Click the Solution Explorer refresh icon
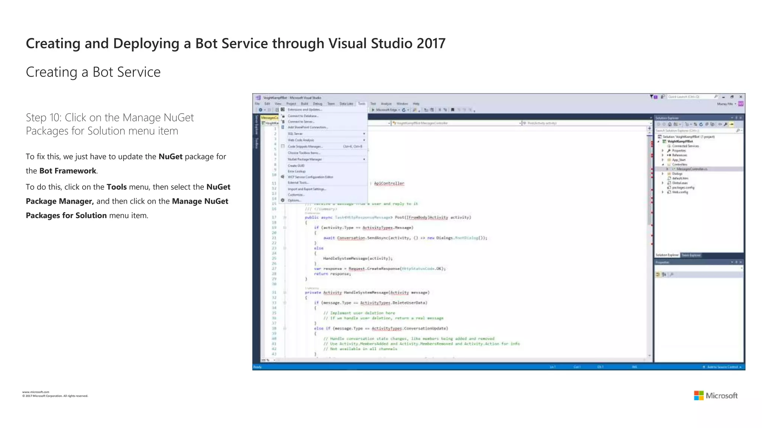762x428 pixels. [701, 124]
